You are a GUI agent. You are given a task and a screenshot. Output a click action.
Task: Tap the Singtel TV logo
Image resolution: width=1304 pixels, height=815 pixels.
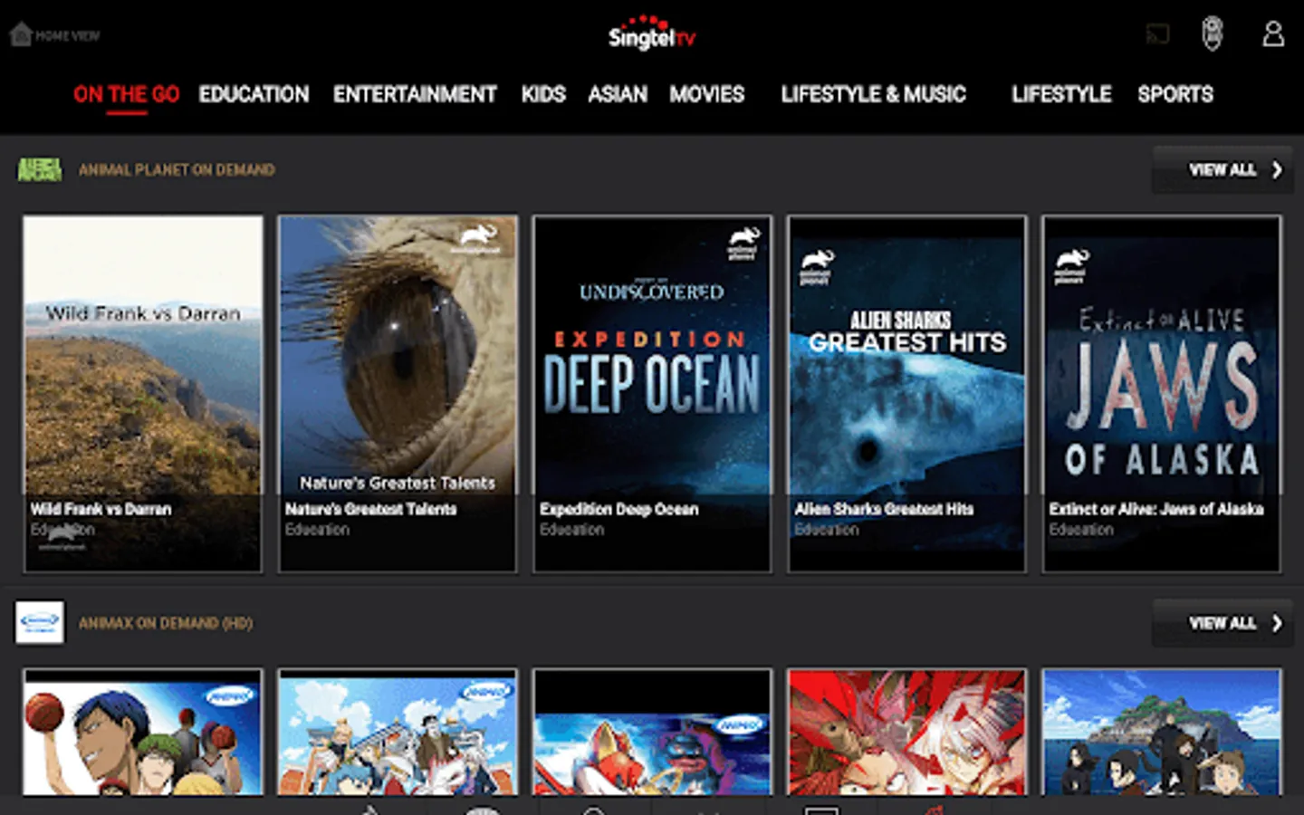(651, 34)
